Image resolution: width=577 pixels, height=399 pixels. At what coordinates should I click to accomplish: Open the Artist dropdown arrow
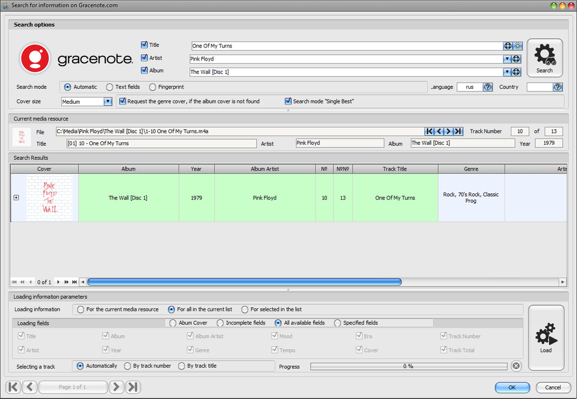tap(507, 59)
